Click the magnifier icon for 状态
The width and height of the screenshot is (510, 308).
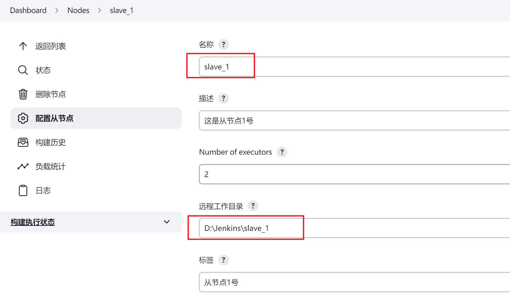pyautogui.click(x=23, y=70)
